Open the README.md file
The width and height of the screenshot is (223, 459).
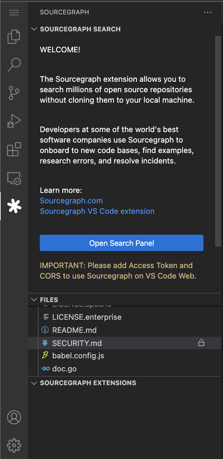(125, 330)
